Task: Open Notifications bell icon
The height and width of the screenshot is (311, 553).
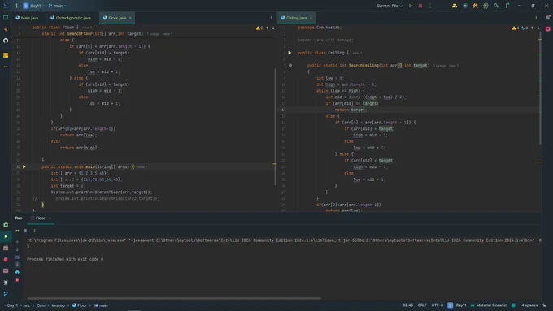Action: [x=547, y=17]
